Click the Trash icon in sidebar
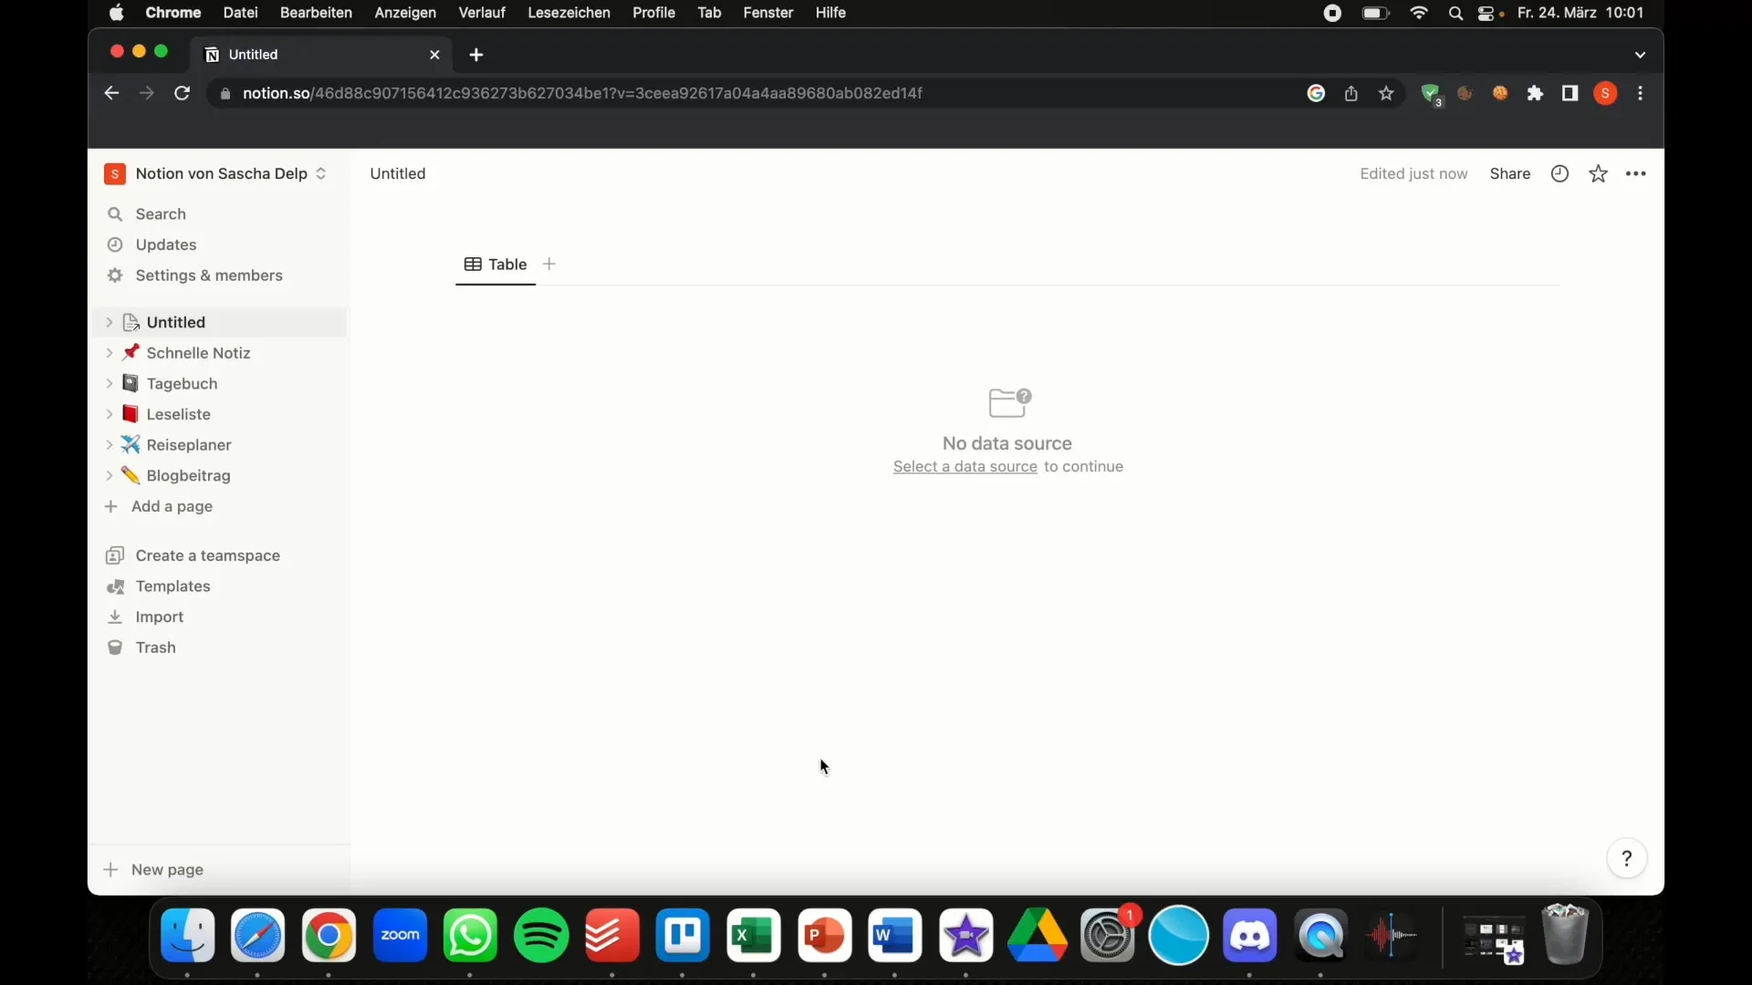Image resolution: width=1752 pixels, height=985 pixels. tap(114, 647)
